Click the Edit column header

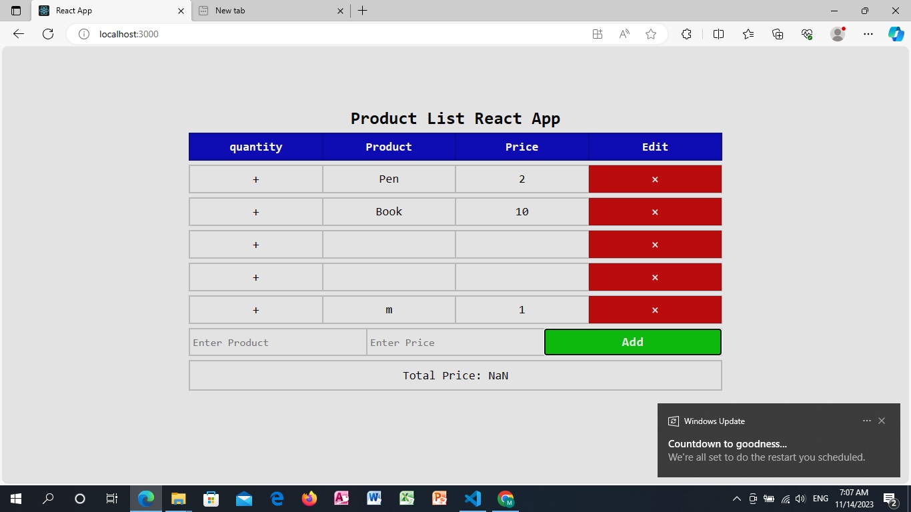(x=655, y=147)
